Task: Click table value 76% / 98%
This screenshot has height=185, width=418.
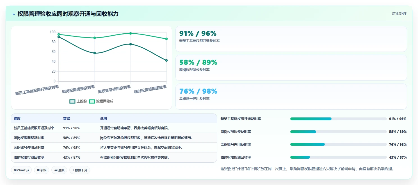Action: point(72,147)
